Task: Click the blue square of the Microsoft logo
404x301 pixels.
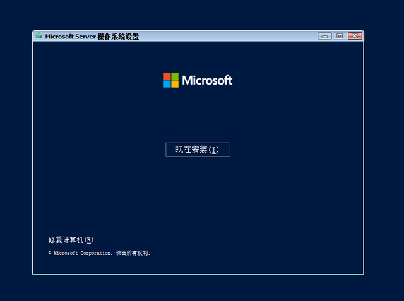Action: pos(167,84)
